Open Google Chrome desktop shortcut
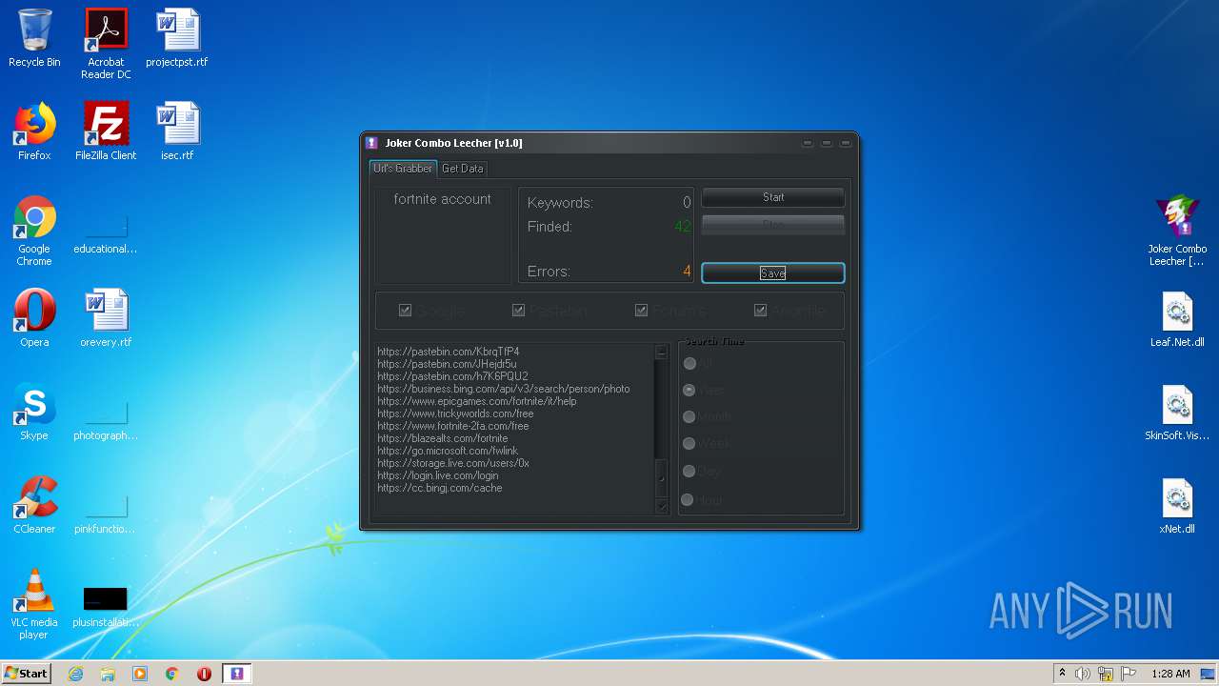The width and height of the screenshot is (1219, 686). tap(34, 231)
